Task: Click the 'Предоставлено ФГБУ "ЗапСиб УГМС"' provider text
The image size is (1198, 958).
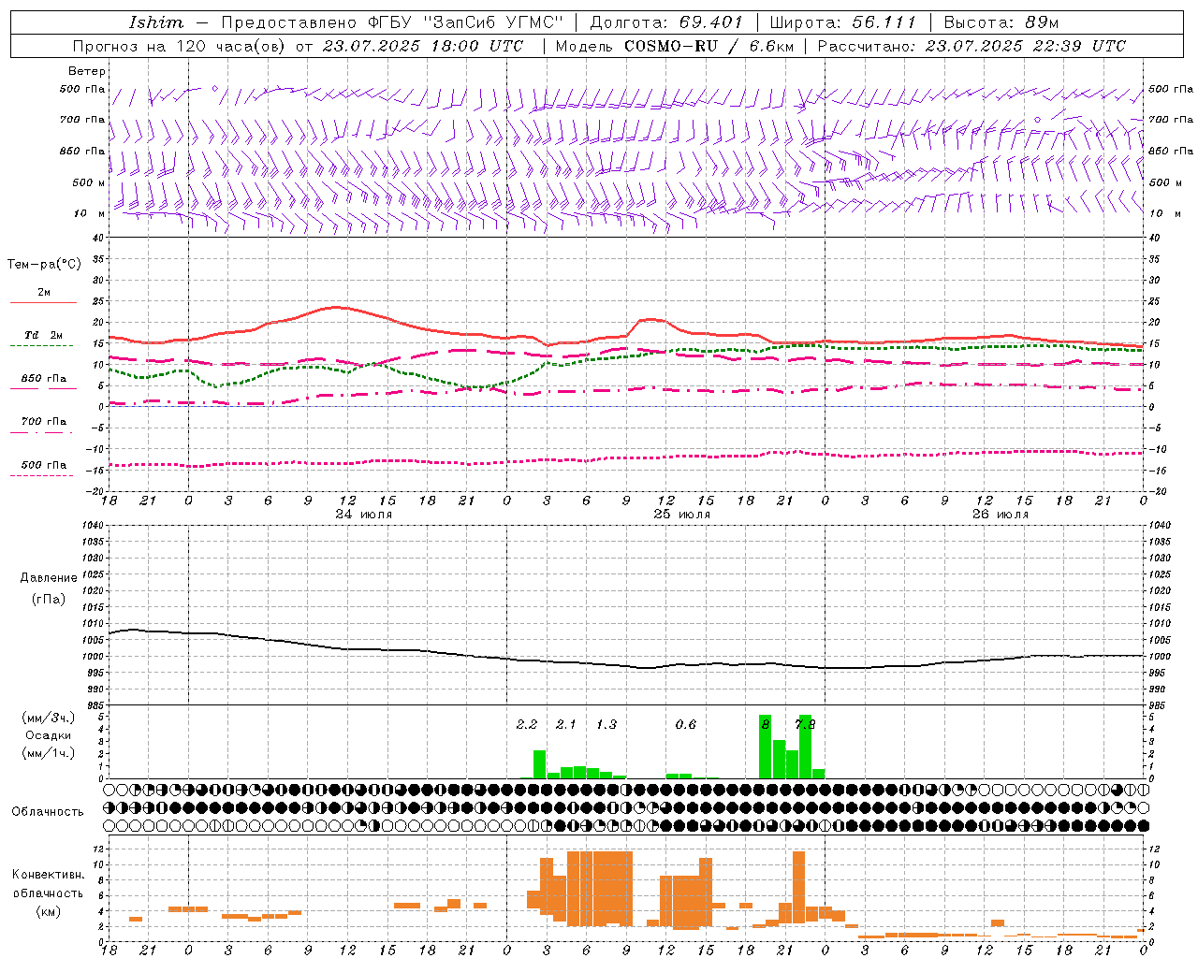Action: 393,22
